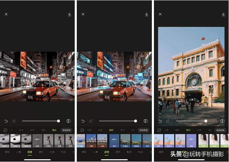Tap the save icon above the yellow building photo
Screen dimensions: 229x162
[223, 14]
